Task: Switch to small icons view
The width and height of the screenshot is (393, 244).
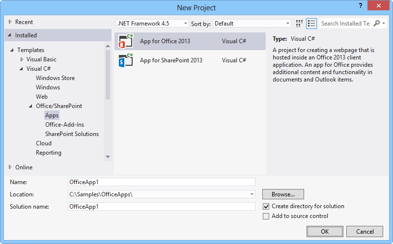Action: click(x=299, y=24)
